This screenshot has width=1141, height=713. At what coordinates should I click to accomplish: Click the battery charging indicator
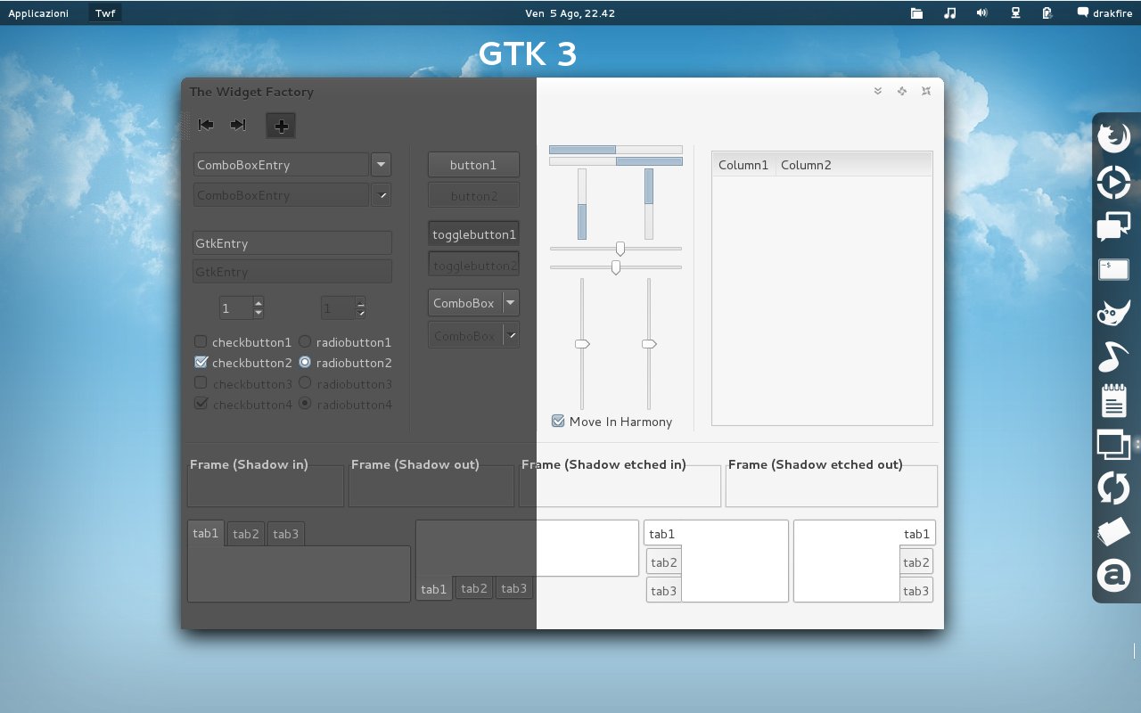1047,13
